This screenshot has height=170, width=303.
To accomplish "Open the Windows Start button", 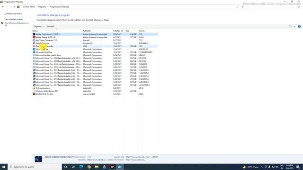I will click(x=4, y=167).
